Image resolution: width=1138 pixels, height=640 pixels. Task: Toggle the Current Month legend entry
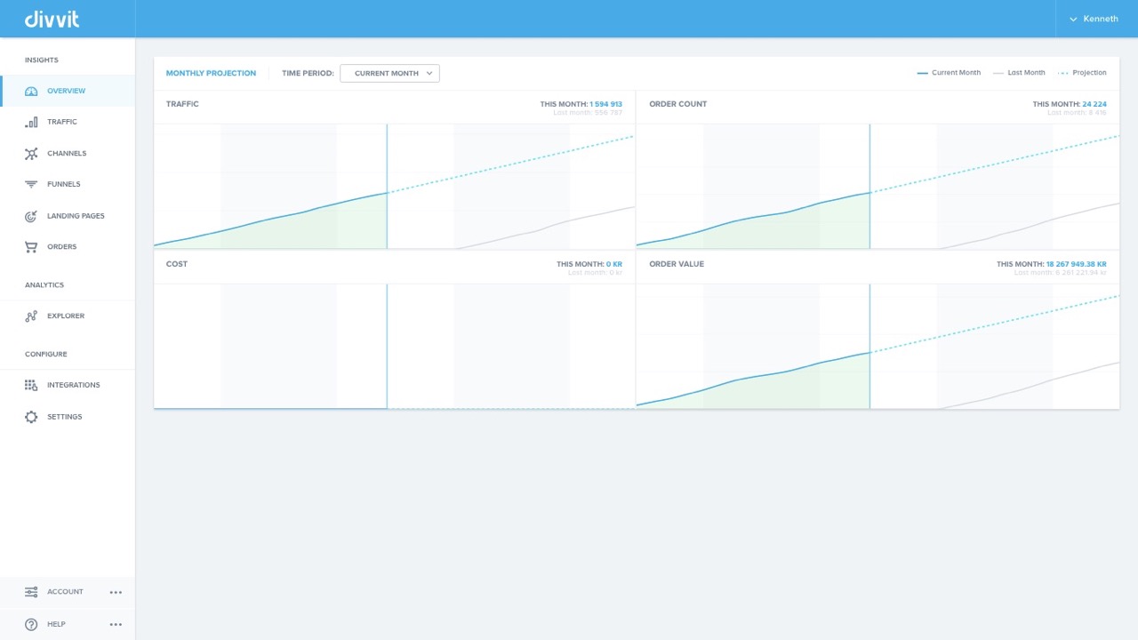pyautogui.click(x=949, y=73)
